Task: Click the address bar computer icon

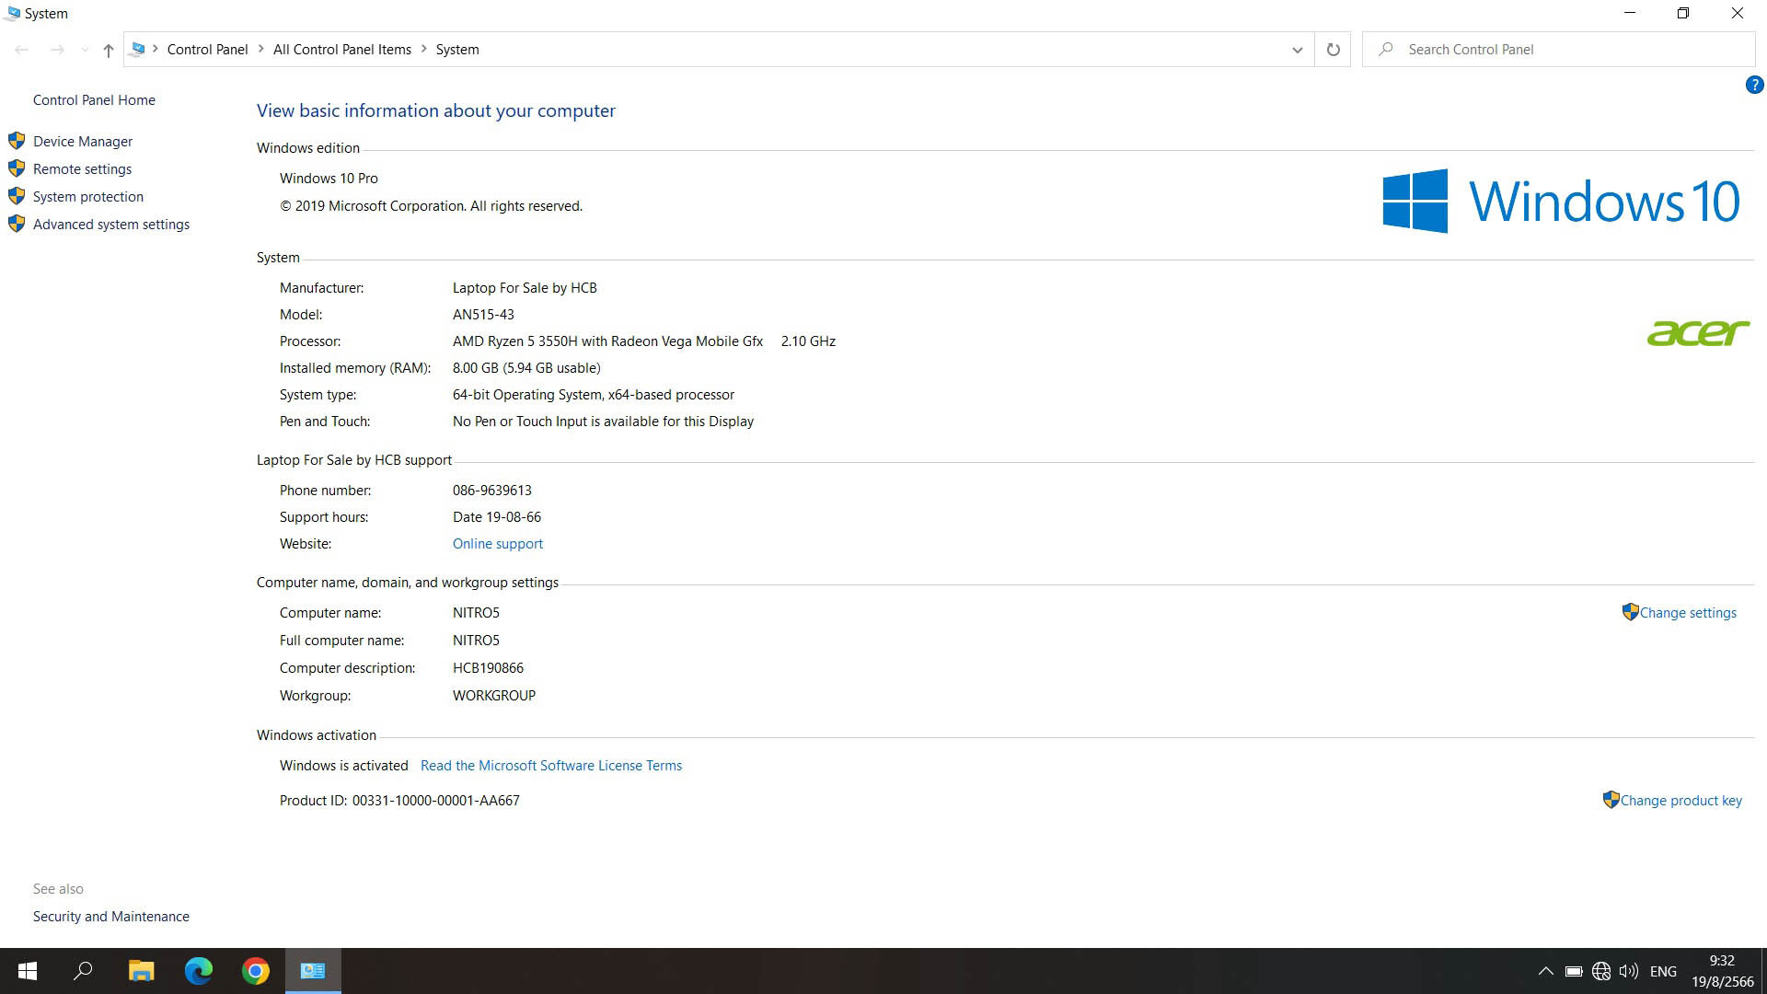Action: pos(138,50)
